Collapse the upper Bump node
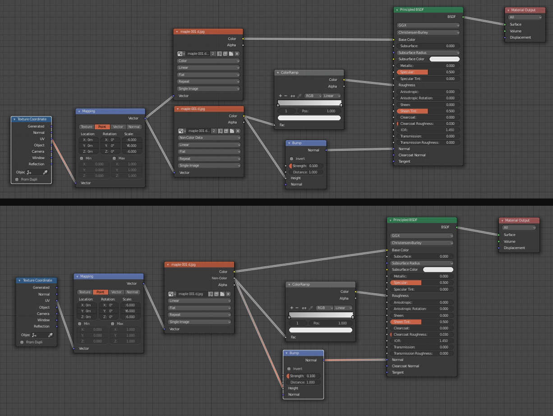The image size is (553, 416). pos(289,143)
